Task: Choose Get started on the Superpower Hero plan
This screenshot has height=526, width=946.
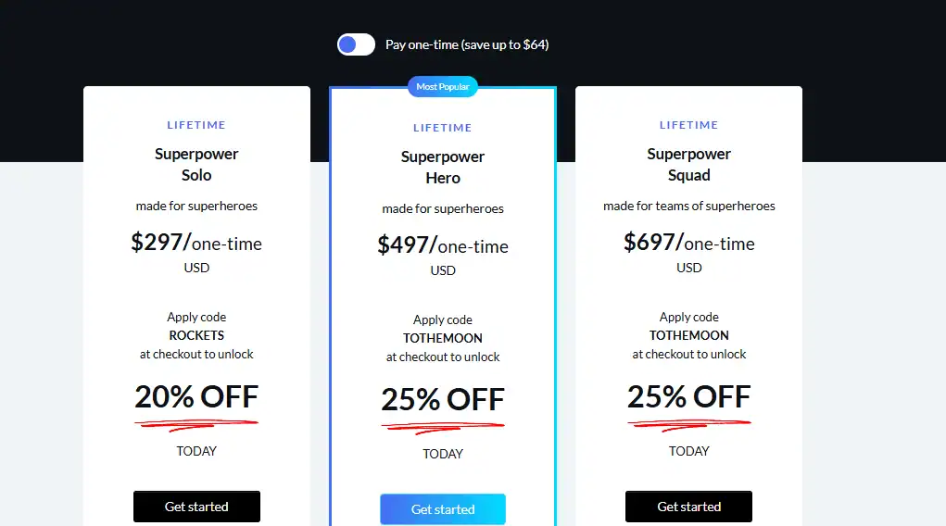Action: [x=443, y=509]
